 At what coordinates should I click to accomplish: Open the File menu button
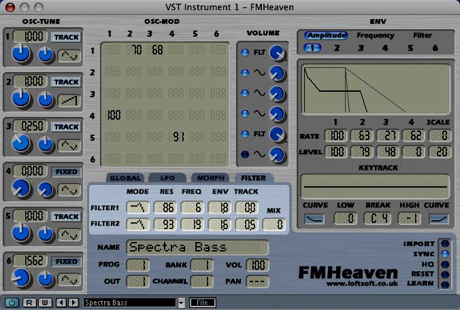pyautogui.click(x=203, y=303)
